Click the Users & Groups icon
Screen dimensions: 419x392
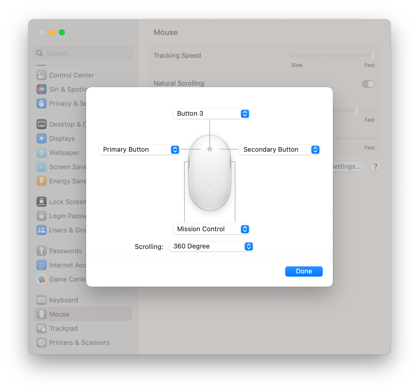42,230
